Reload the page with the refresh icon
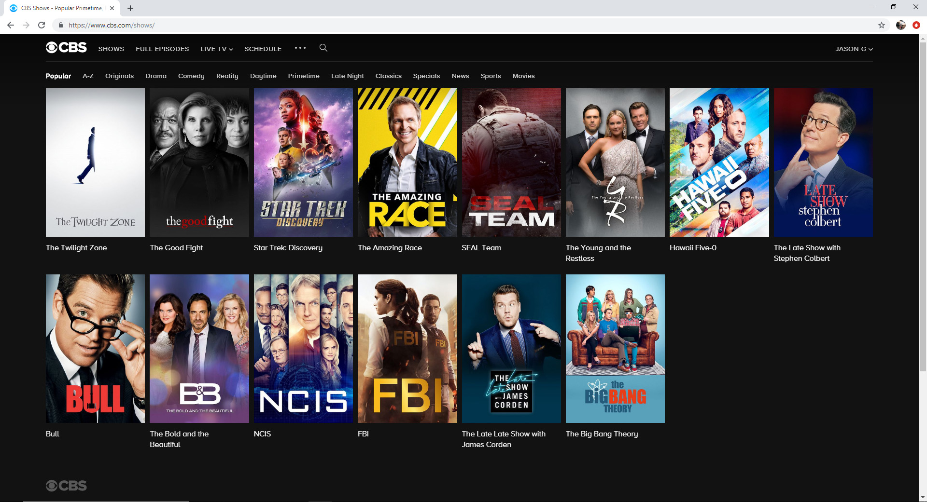Viewport: 927px width, 502px height. [x=42, y=25]
